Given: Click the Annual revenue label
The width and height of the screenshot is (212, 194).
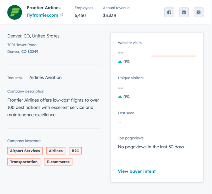Looking at the screenshot, I should coord(116,8).
